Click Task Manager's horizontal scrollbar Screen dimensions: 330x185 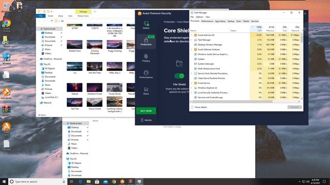(x=233, y=102)
